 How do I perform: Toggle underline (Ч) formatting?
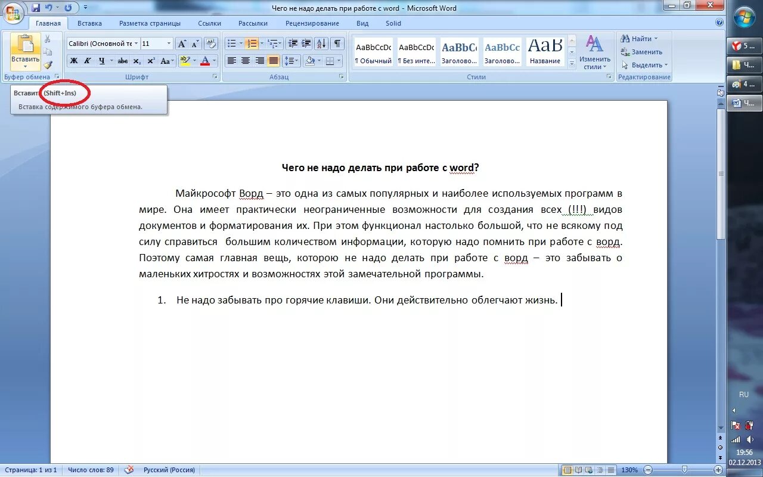tap(101, 61)
